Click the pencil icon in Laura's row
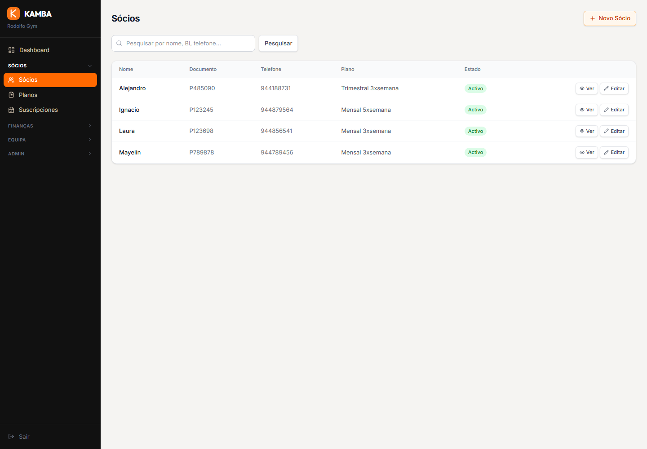 point(606,131)
